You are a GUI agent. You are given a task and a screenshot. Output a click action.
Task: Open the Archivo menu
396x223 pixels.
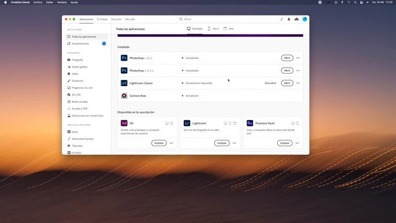pyautogui.click(x=38, y=2)
